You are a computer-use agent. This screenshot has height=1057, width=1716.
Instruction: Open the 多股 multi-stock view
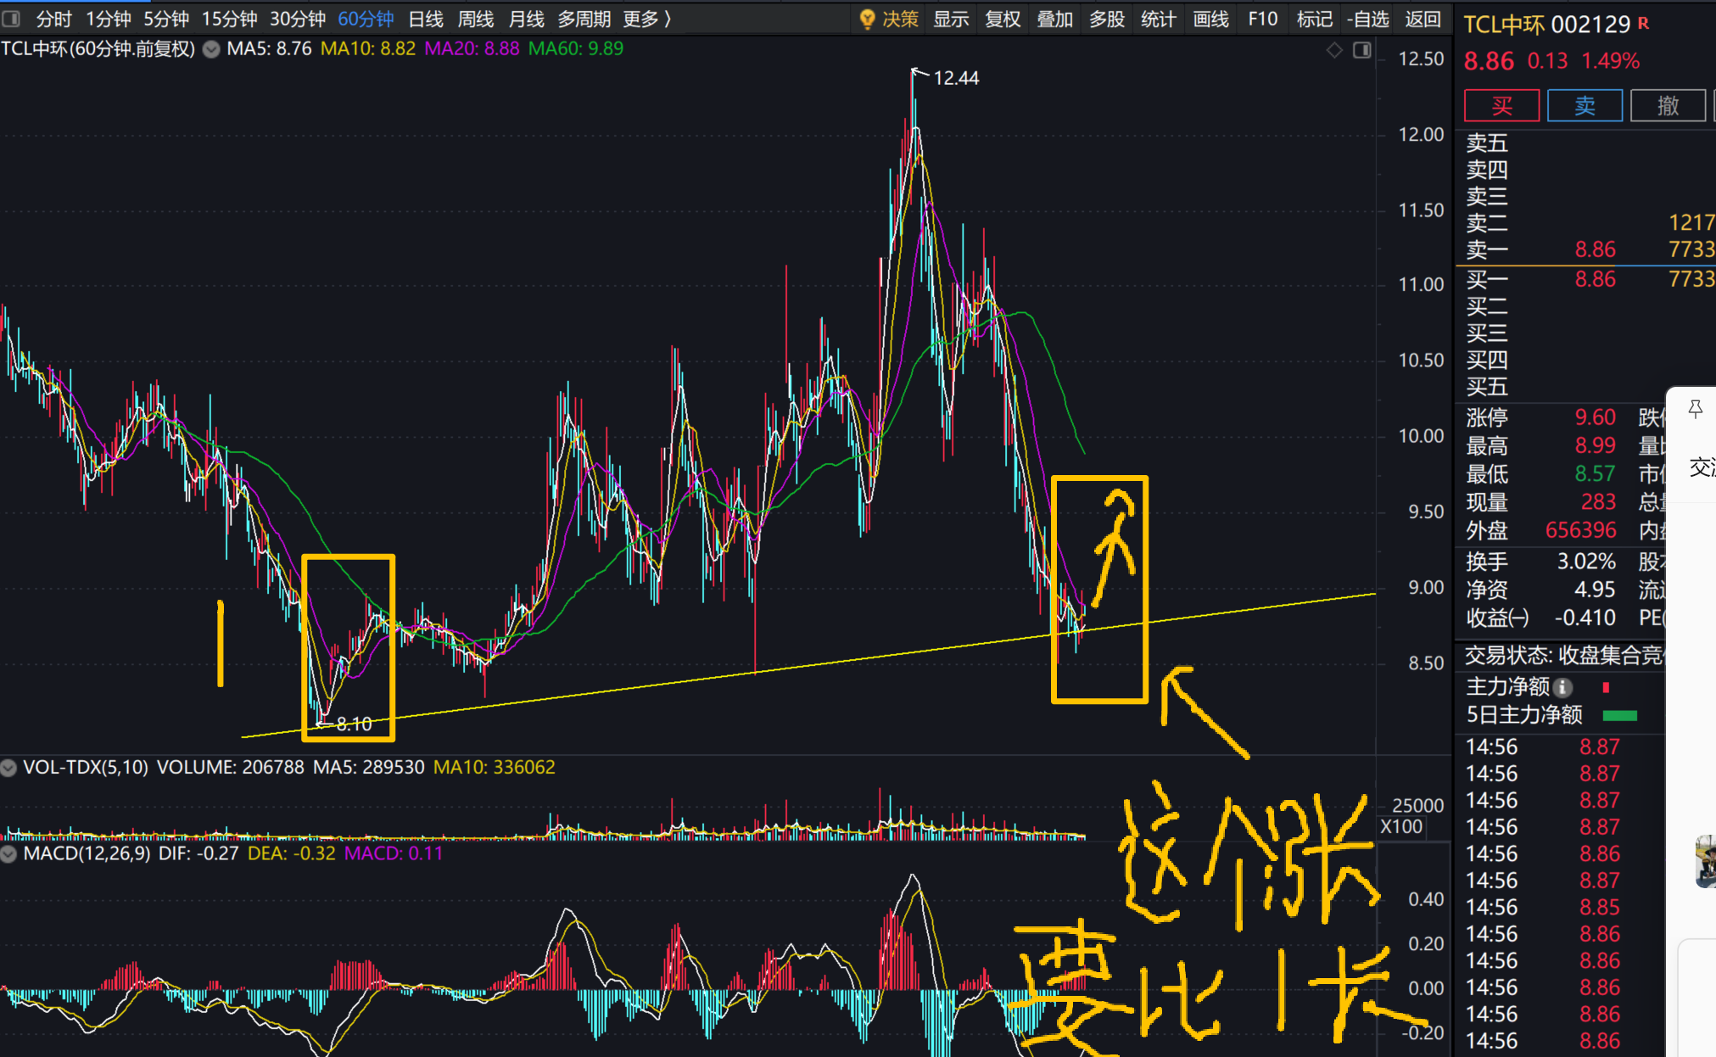tap(1107, 19)
